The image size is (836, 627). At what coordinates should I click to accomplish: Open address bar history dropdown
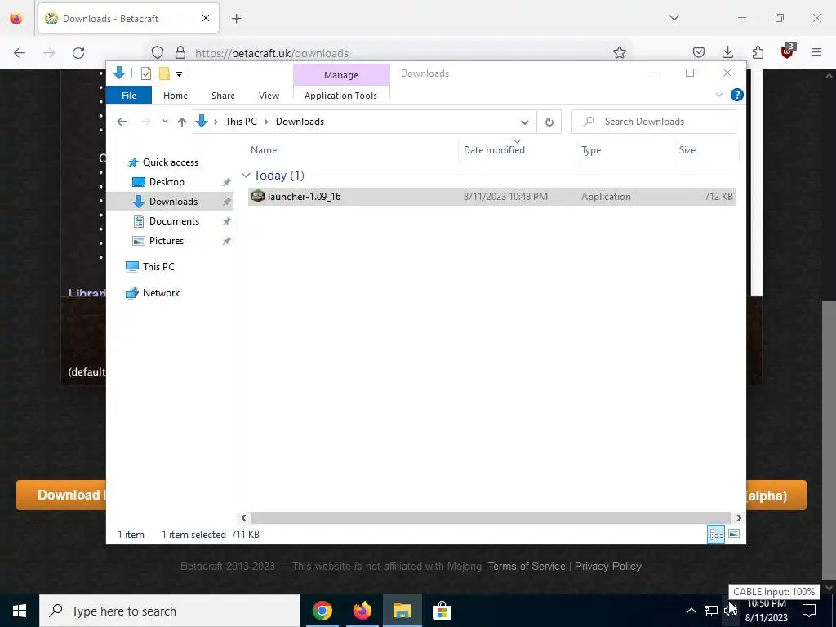click(x=525, y=122)
